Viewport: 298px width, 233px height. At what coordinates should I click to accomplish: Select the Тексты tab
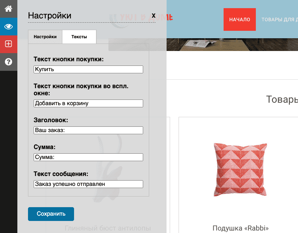point(79,37)
